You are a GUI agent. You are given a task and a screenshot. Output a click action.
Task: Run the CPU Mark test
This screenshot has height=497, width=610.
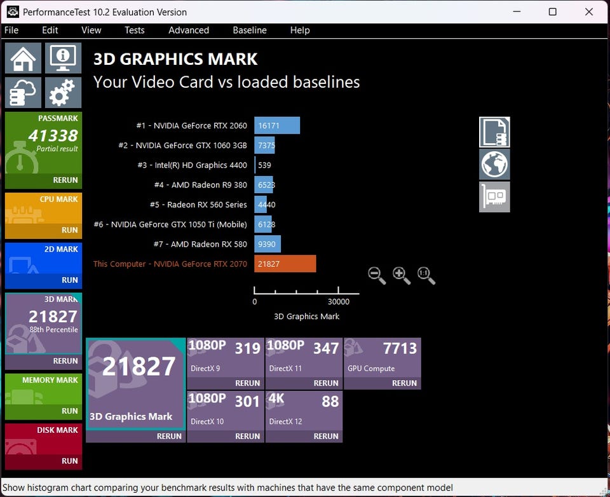(44, 230)
